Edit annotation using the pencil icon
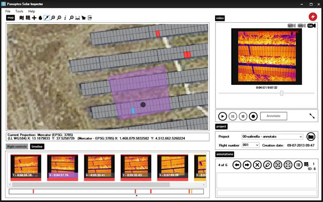Image resolution: width=323 pixels, height=202 pixels. click(x=267, y=165)
